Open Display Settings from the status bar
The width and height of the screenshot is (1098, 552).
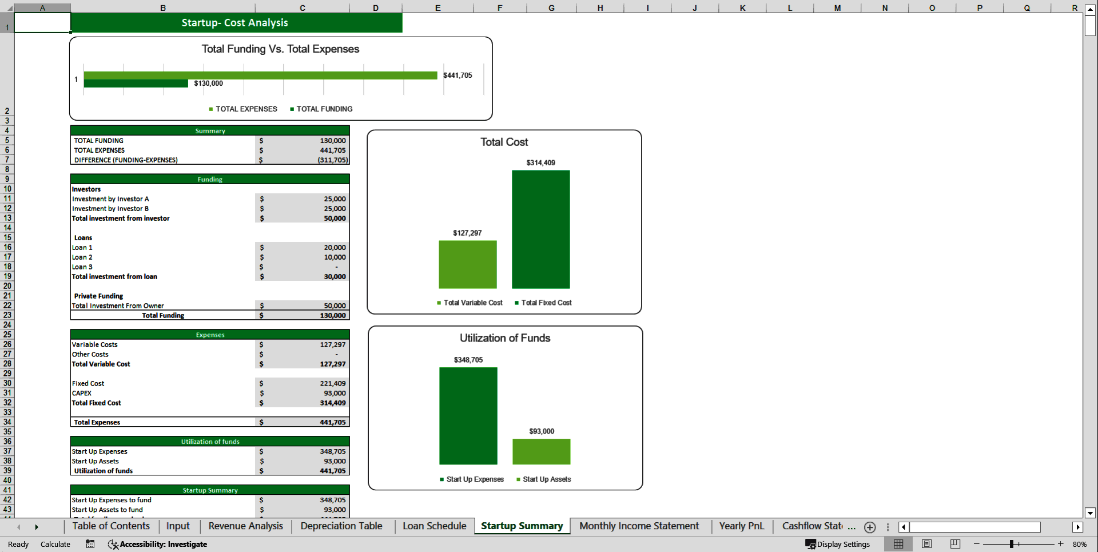point(837,544)
